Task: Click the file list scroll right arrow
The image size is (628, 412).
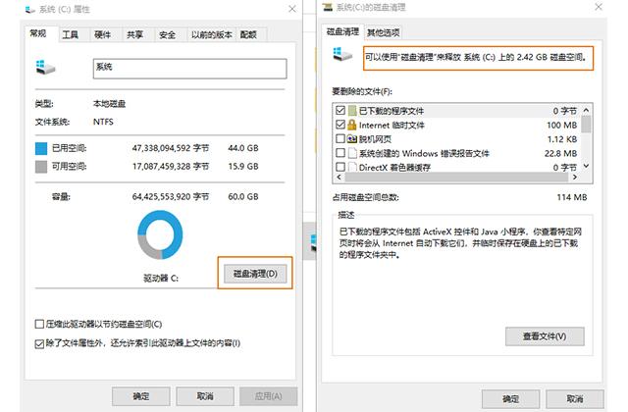Action: (575, 177)
